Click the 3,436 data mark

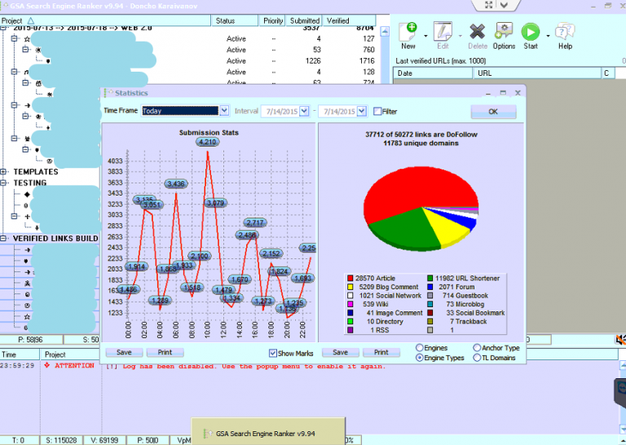[x=176, y=183]
